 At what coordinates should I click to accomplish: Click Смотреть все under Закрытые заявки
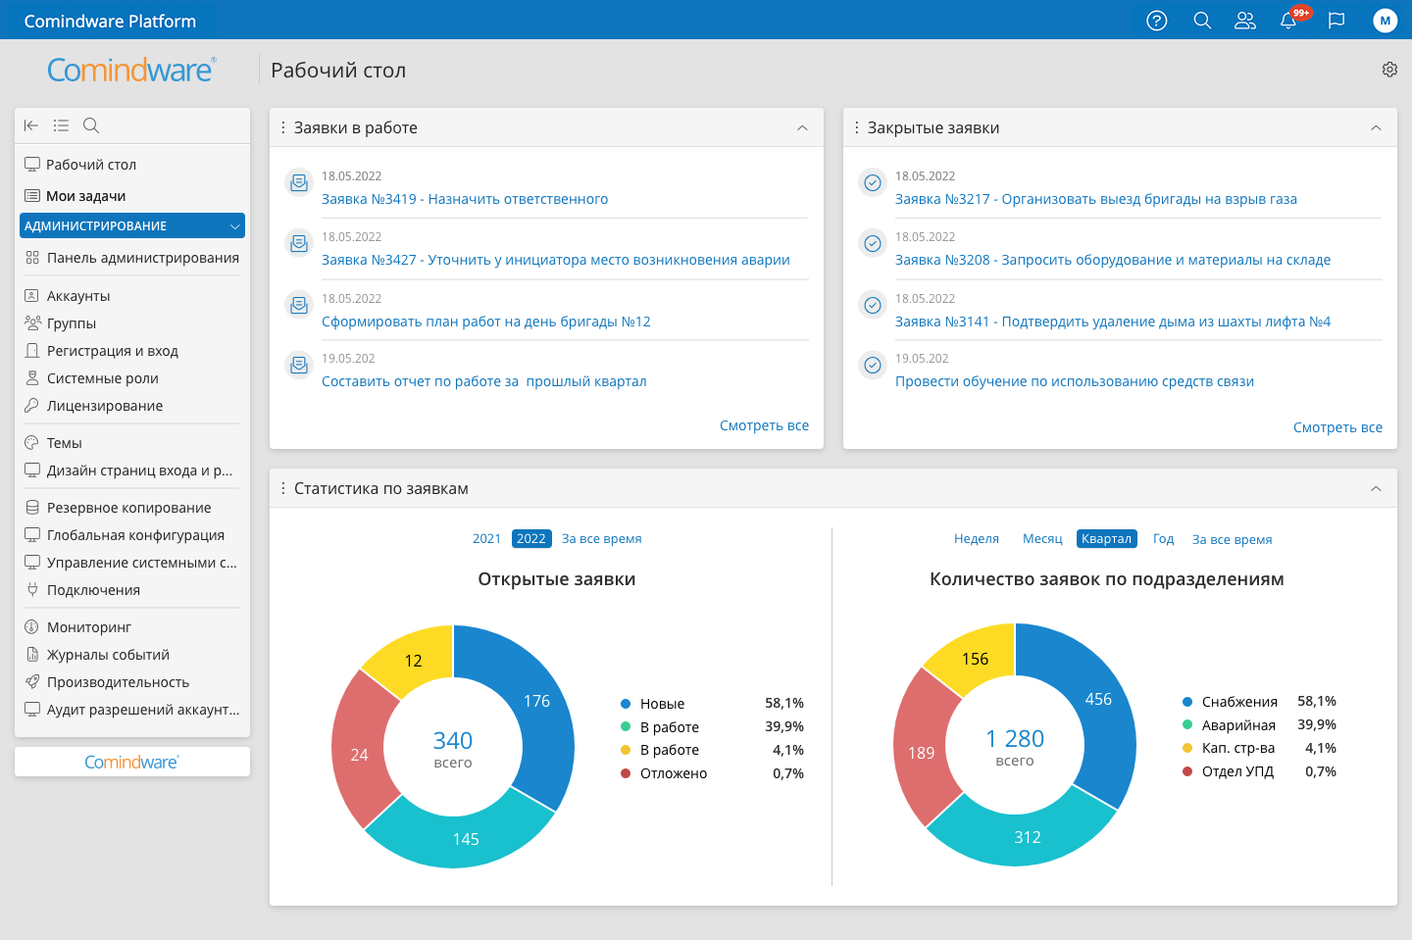1337,427
